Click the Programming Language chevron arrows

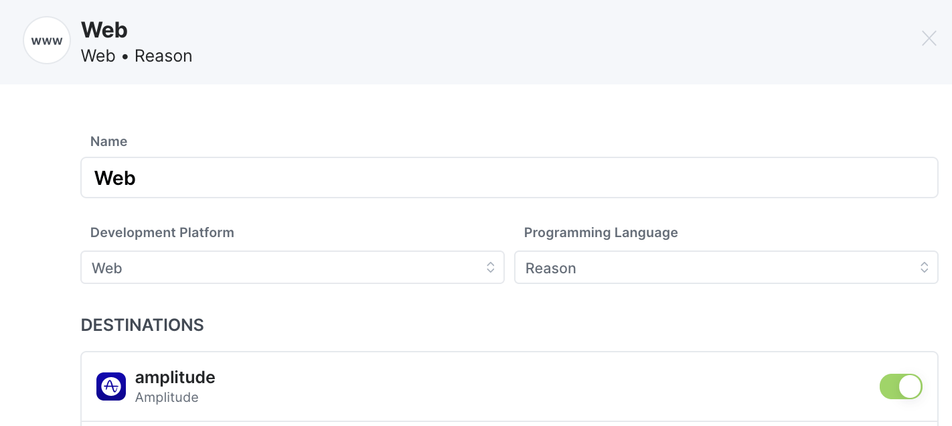[924, 268]
